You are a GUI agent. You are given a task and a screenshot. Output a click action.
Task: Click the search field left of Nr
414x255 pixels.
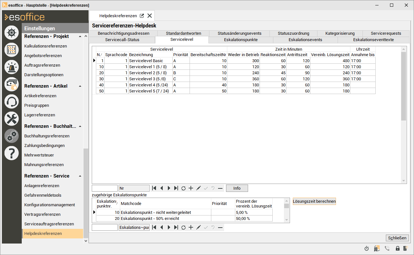105,188
